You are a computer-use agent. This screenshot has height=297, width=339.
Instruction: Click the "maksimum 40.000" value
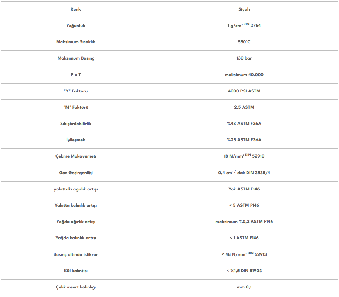coord(244,75)
